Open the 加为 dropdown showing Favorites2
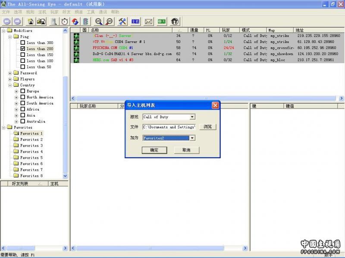The width and height of the screenshot is (345, 258). coord(192,138)
